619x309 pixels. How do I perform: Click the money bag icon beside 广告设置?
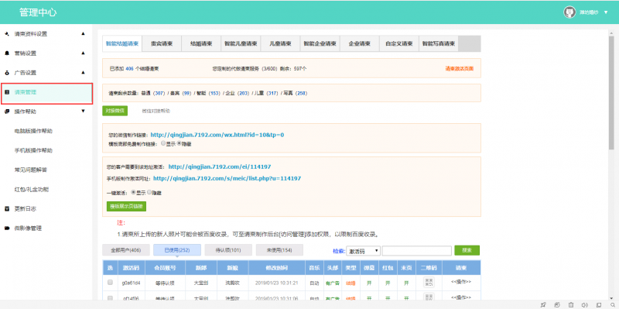click(x=7, y=73)
